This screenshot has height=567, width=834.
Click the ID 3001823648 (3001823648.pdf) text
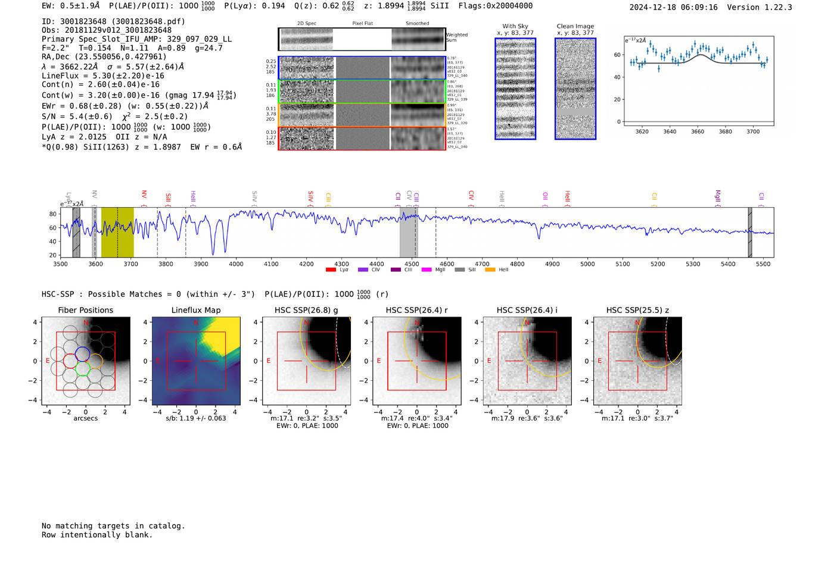pyautogui.click(x=113, y=21)
